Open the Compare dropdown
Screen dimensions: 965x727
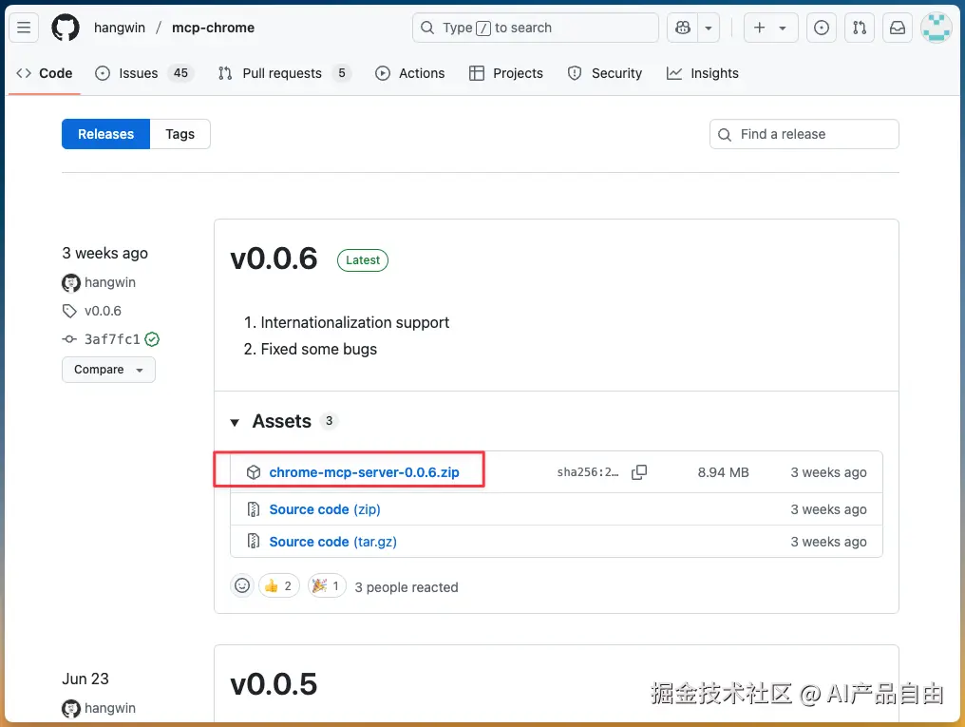click(108, 370)
